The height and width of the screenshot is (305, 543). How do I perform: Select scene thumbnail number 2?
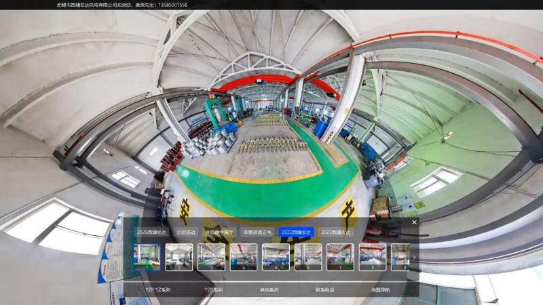[x=179, y=257]
